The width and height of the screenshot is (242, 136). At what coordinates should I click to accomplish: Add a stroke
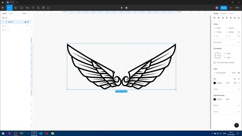(x=239, y=89)
